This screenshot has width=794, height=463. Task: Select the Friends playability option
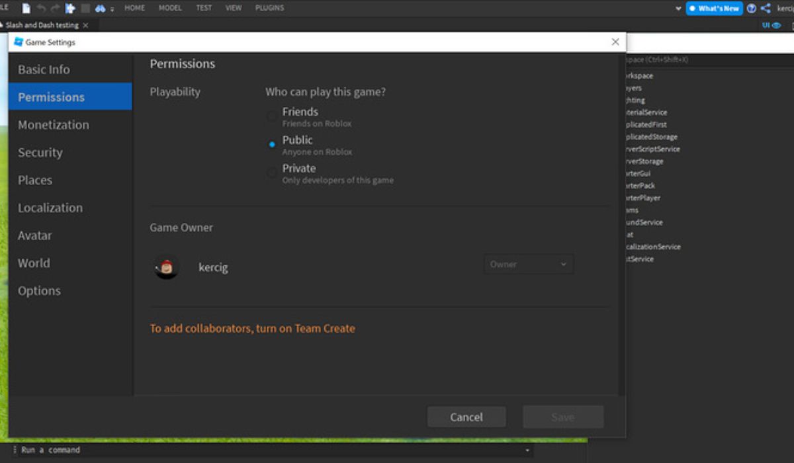(x=272, y=116)
